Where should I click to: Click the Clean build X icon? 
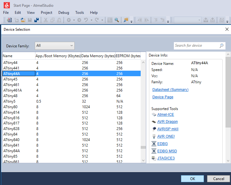point(222,20)
